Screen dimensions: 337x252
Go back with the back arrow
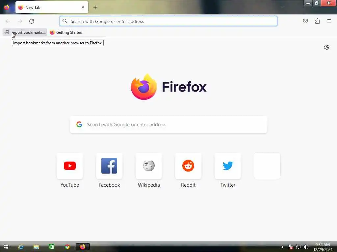click(x=8, y=21)
